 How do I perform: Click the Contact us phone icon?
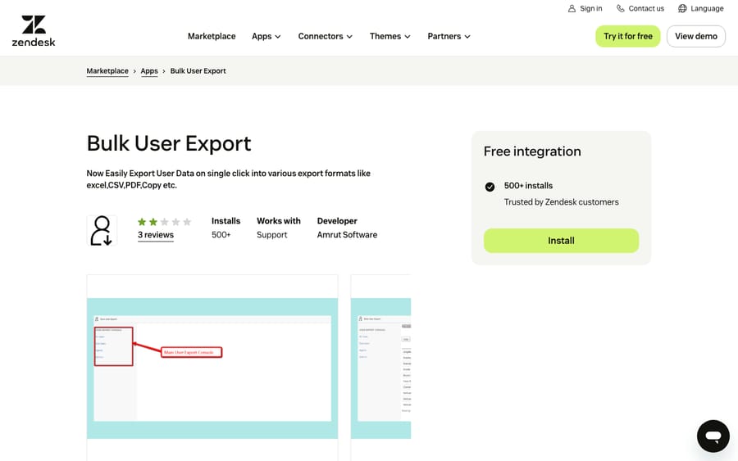(x=621, y=8)
